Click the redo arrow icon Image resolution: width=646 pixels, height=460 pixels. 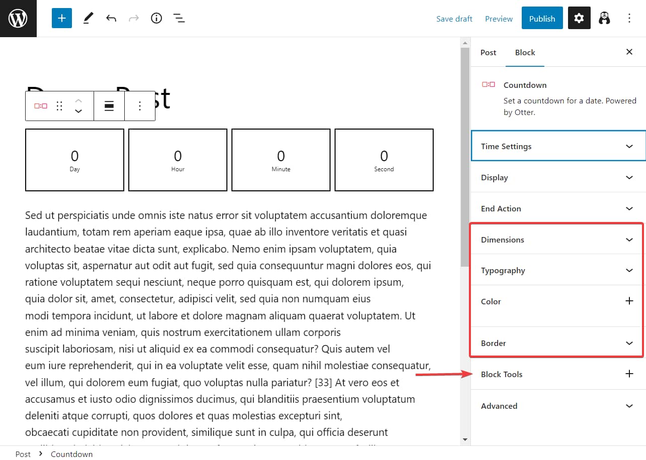134,19
